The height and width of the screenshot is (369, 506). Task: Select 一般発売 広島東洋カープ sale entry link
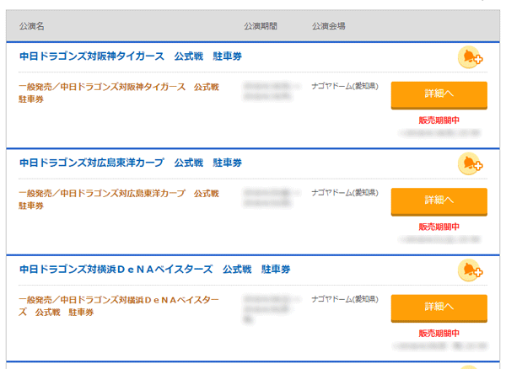tap(119, 199)
